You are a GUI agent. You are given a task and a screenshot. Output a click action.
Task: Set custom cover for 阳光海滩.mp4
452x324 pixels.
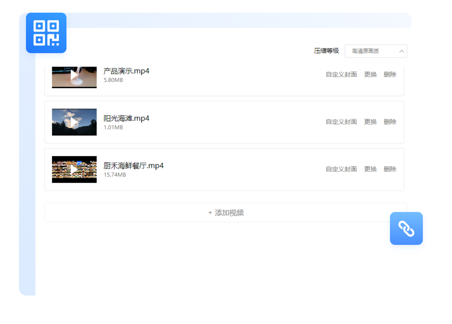pos(341,122)
